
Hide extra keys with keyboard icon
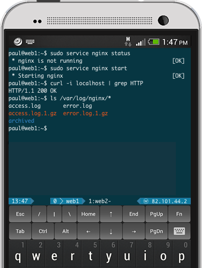pos(179,231)
